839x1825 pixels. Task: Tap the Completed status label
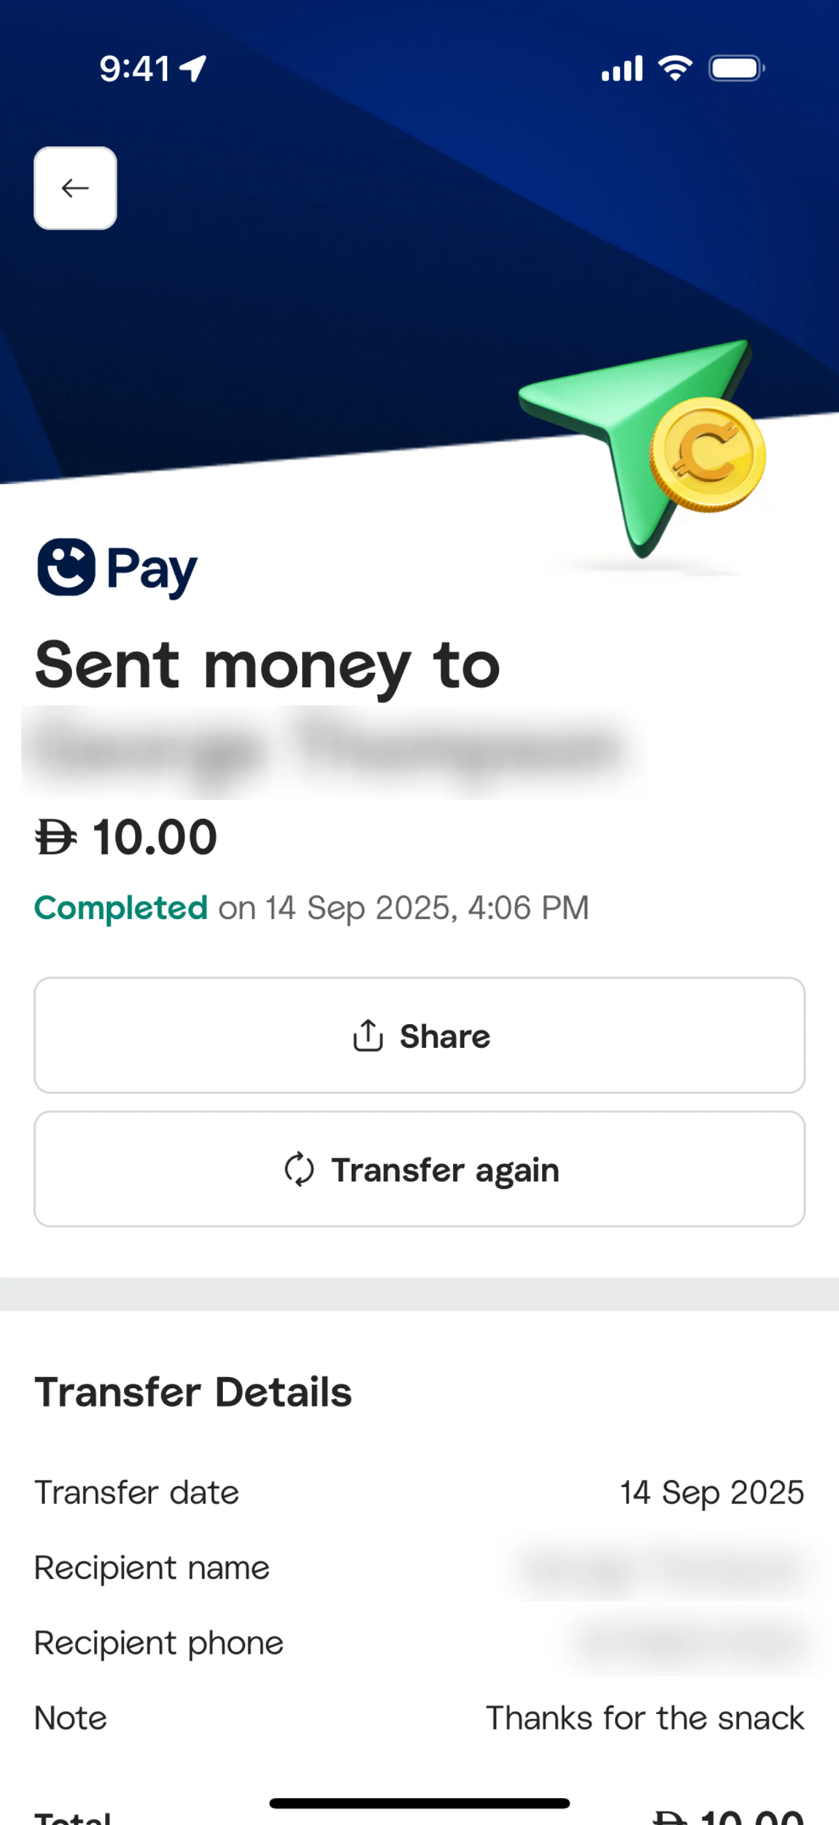coord(121,908)
